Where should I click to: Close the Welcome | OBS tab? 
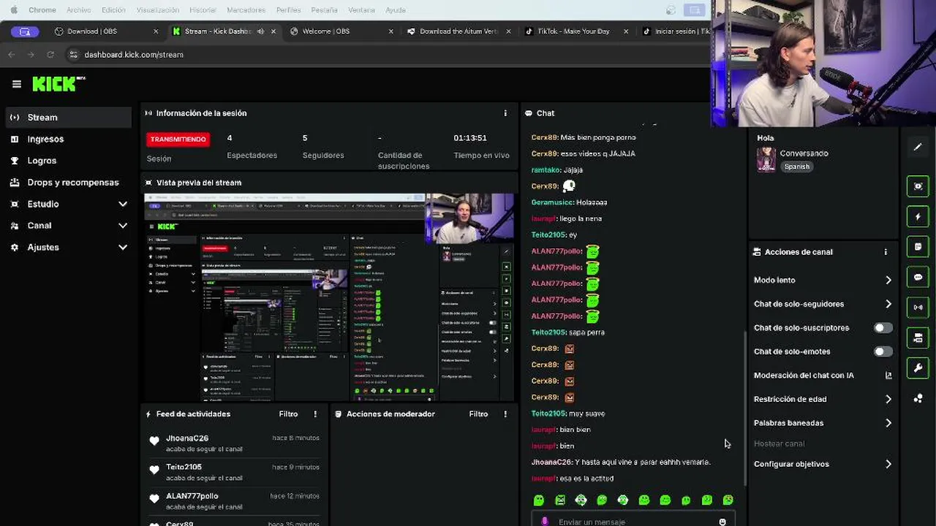tap(390, 31)
